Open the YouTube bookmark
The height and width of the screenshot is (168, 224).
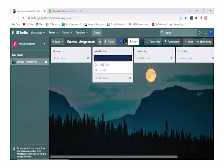click(28, 24)
